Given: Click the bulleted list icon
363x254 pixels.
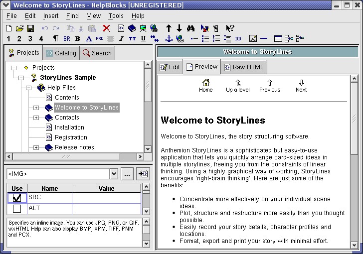Looking at the screenshot, I should tap(205, 38).
